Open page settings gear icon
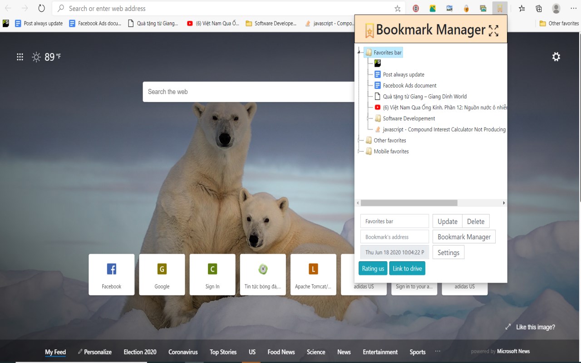Image resolution: width=581 pixels, height=363 pixels. tap(556, 57)
